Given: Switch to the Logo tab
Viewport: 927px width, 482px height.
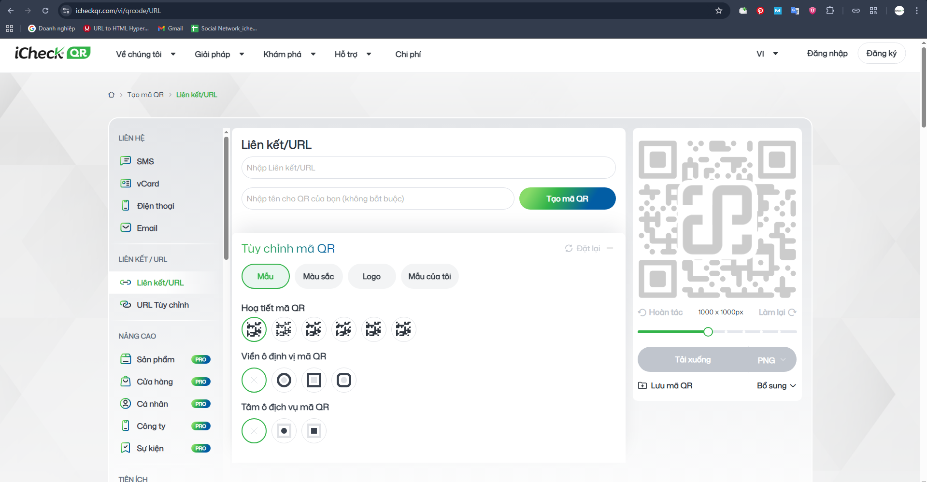Looking at the screenshot, I should click(x=372, y=276).
